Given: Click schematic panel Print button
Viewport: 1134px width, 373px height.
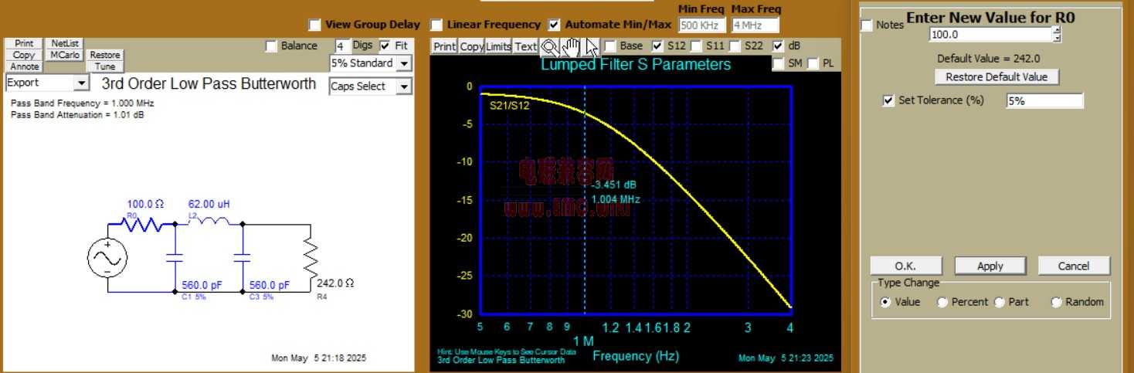Looking at the screenshot, I should (24, 44).
